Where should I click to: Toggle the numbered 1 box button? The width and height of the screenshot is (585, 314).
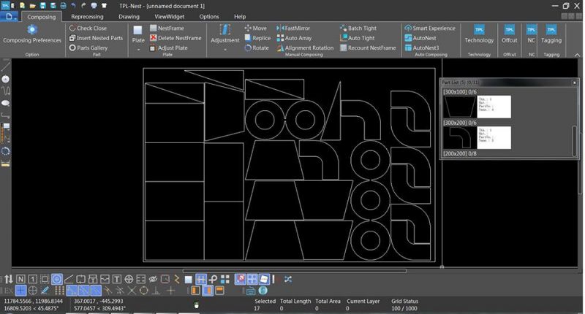[33, 279]
